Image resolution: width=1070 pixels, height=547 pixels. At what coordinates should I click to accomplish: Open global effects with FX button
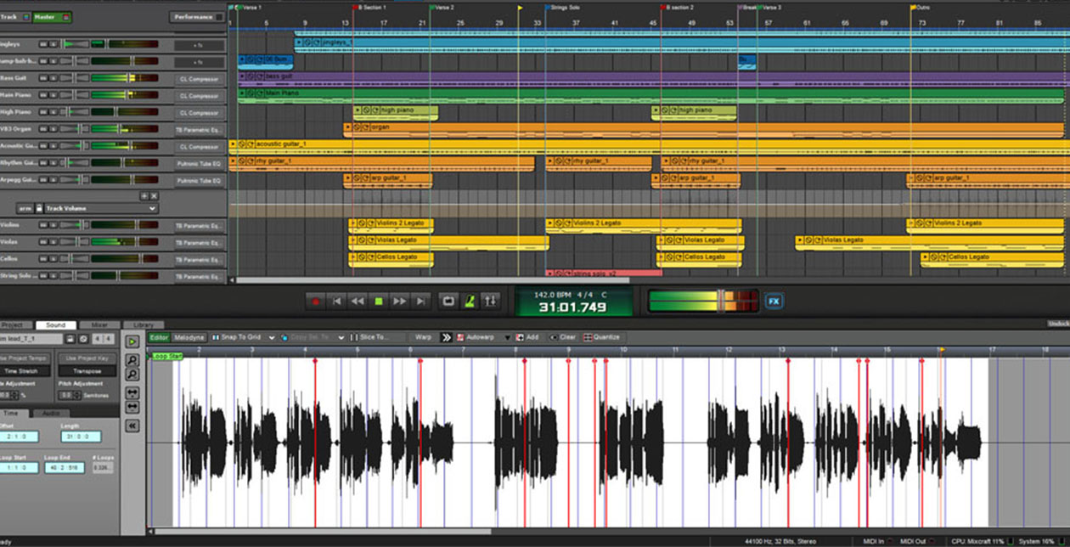click(773, 301)
